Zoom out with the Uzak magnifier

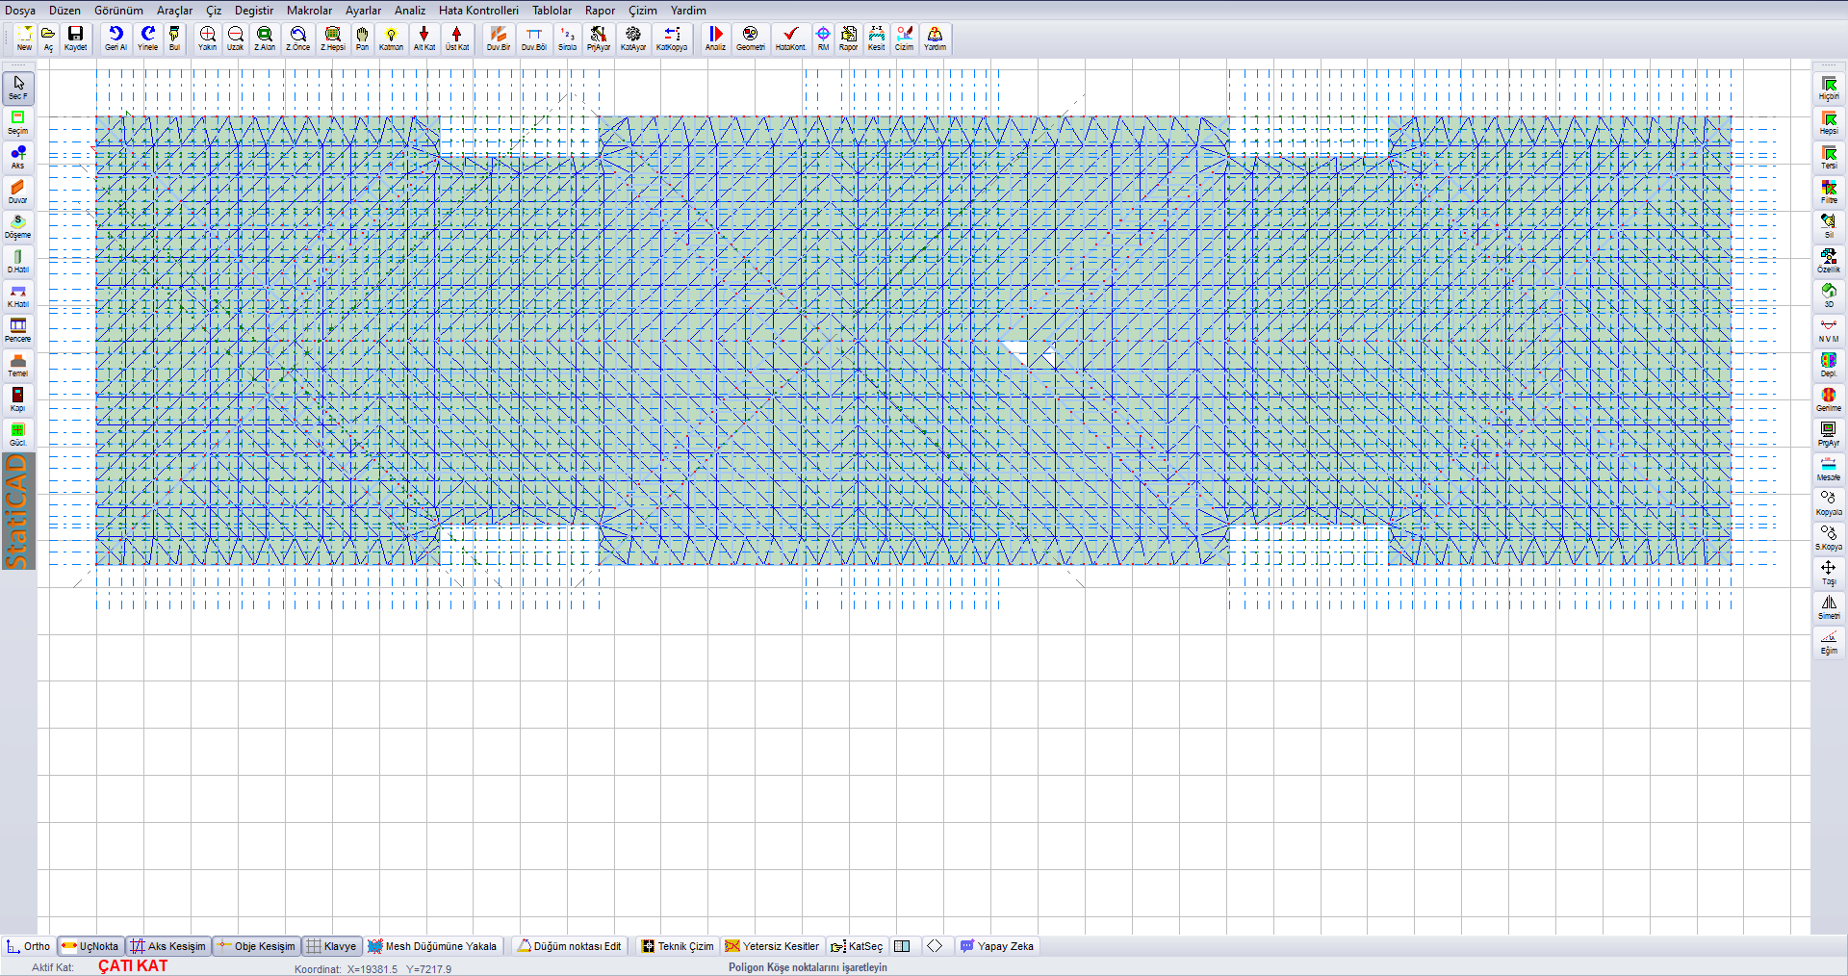(x=235, y=39)
